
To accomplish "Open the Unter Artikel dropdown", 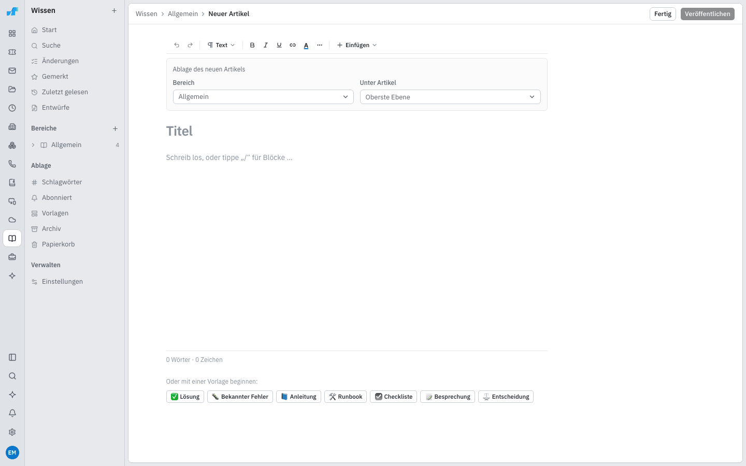I will 450,97.
